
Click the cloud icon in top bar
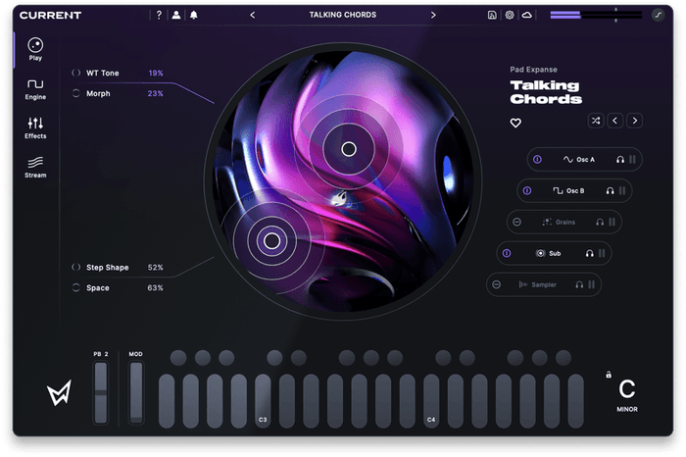pos(527,15)
